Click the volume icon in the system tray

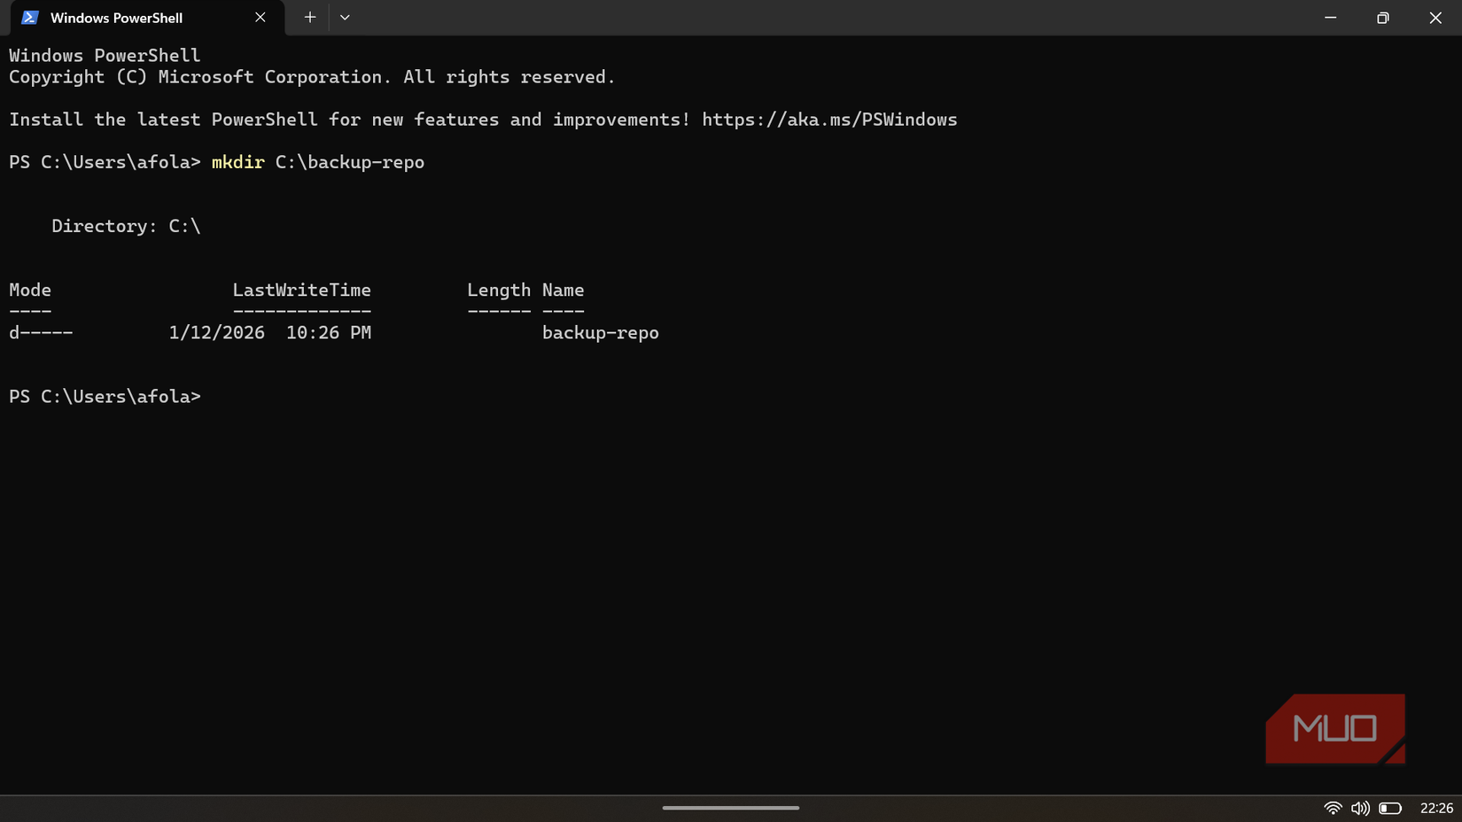(x=1358, y=807)
